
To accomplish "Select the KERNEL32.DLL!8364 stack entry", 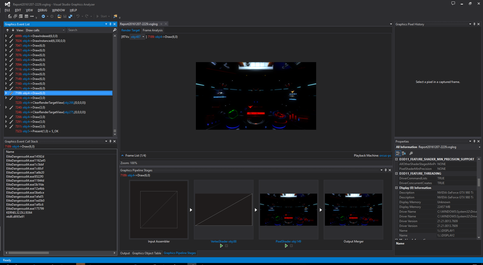I will coord(19,213).
